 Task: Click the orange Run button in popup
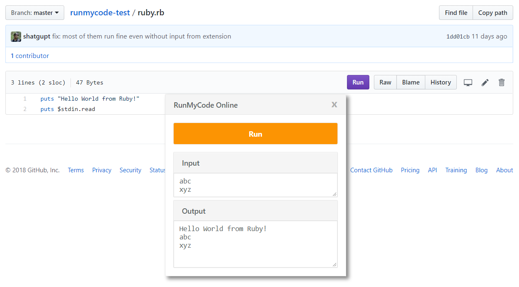[x=255, y=134]
